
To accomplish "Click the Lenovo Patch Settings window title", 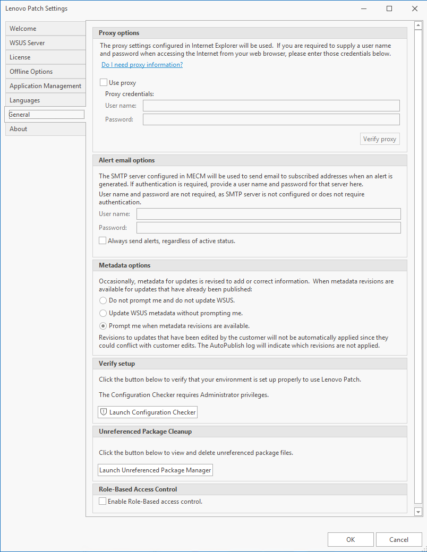I will tap(36, 8).
